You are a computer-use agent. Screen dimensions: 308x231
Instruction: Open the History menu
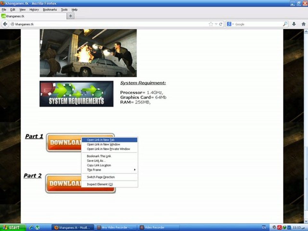[34, 9]
